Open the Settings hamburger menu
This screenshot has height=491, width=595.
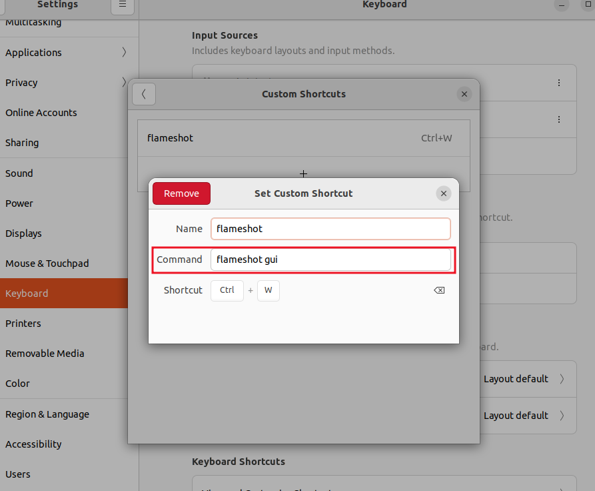123,5
